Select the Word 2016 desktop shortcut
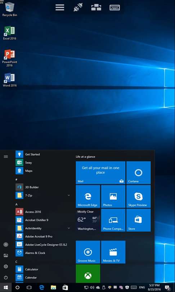175x292 pixels. click(x=9, y=80)
